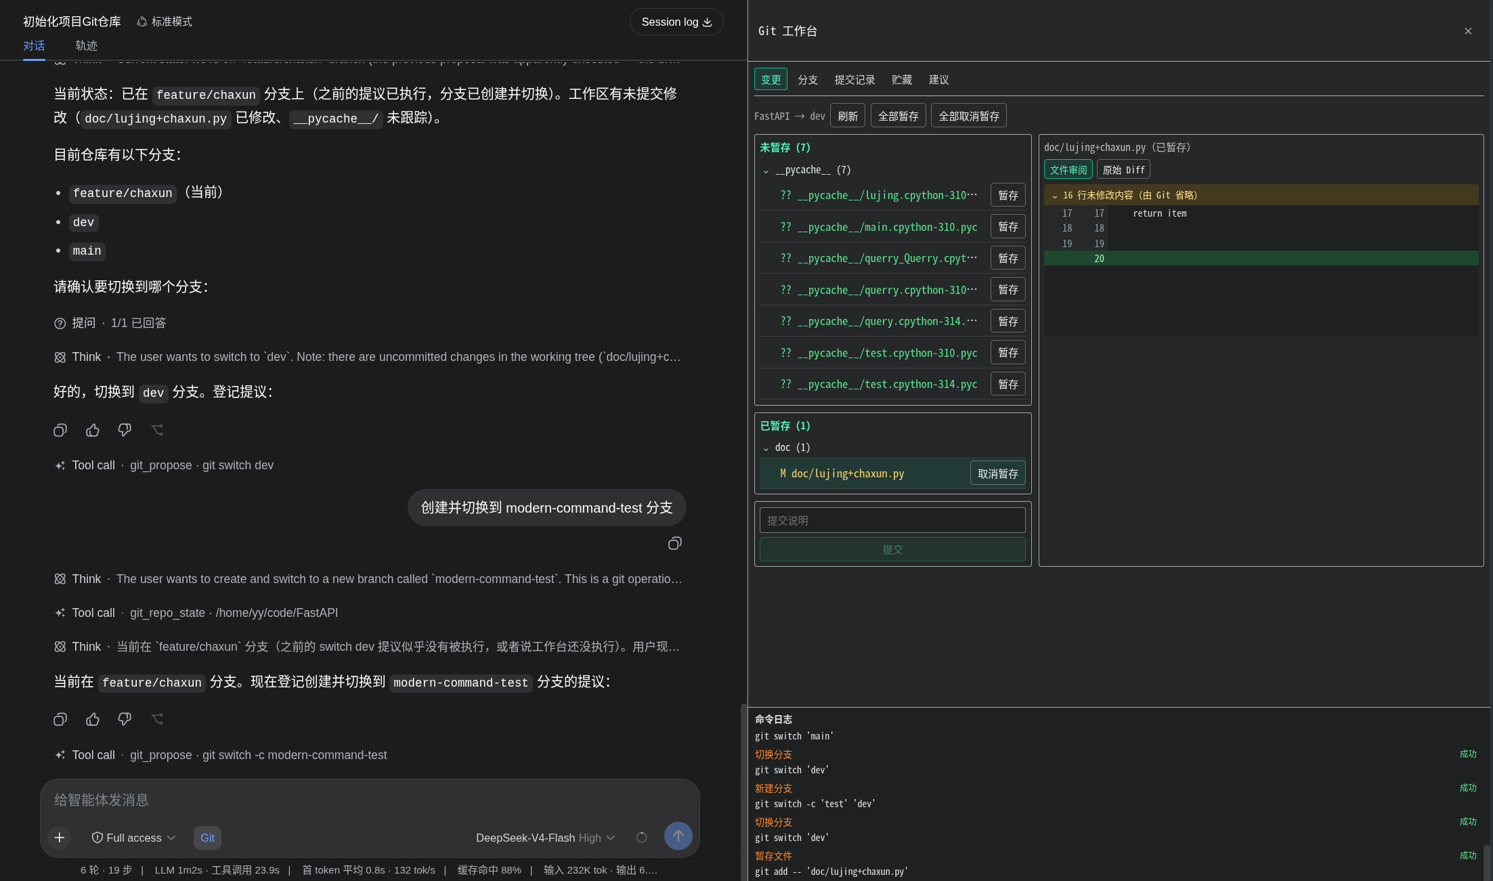
Task: Stage lujing.cpython-310 pyc file
Action: (x=1008, y=195)
